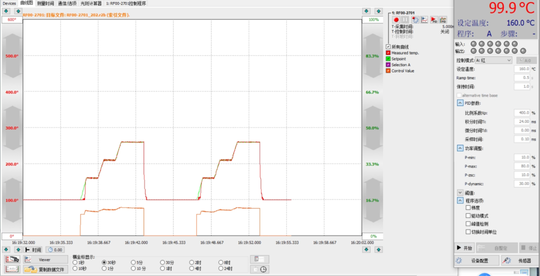
Task: Enable the 驱动模式 checkbox
Action: [x=468, y=216]
